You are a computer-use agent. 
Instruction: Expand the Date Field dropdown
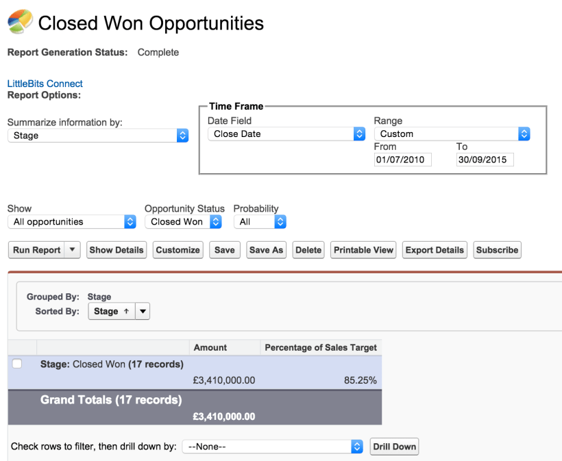[286, 134]
